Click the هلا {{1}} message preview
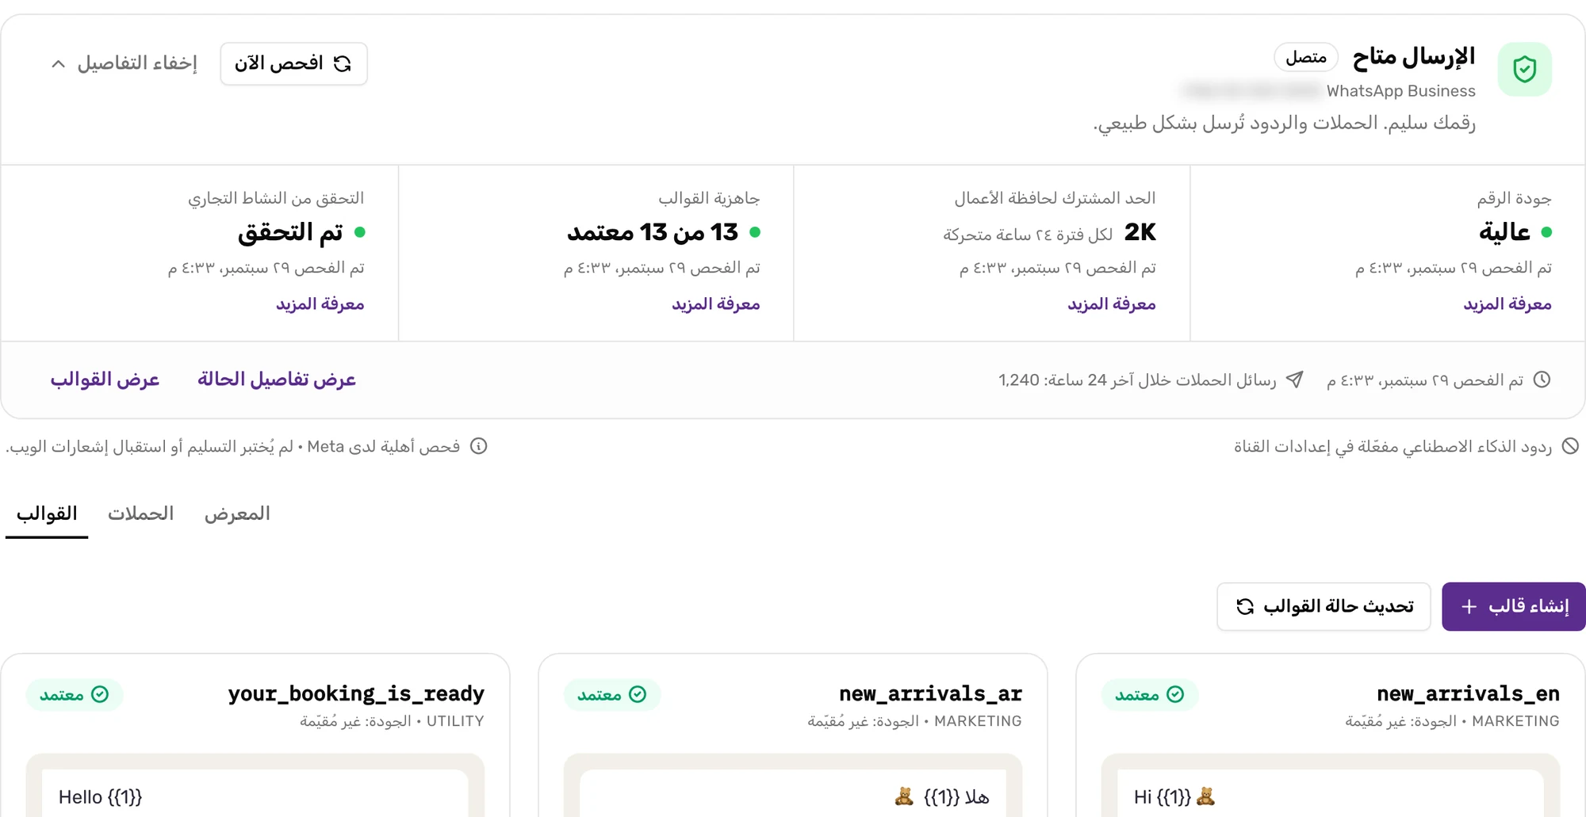Viewport: 1586px width, 817px height. [942, 797]
